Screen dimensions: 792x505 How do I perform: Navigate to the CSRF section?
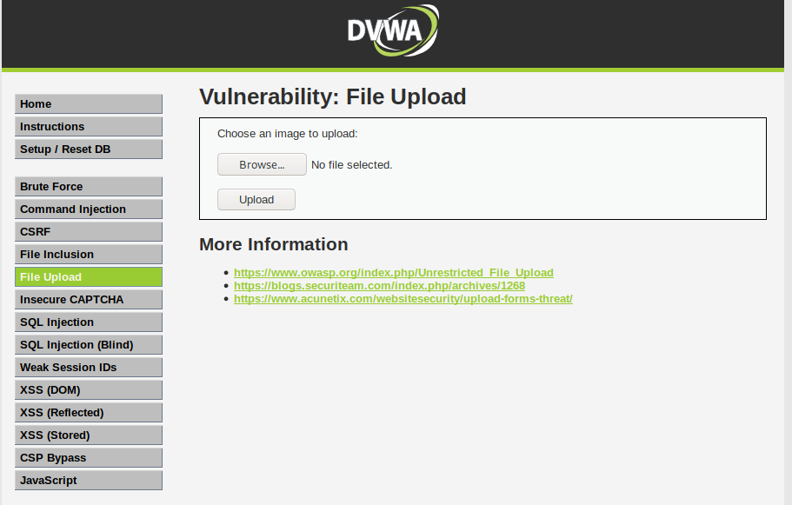tap(89, 232)
